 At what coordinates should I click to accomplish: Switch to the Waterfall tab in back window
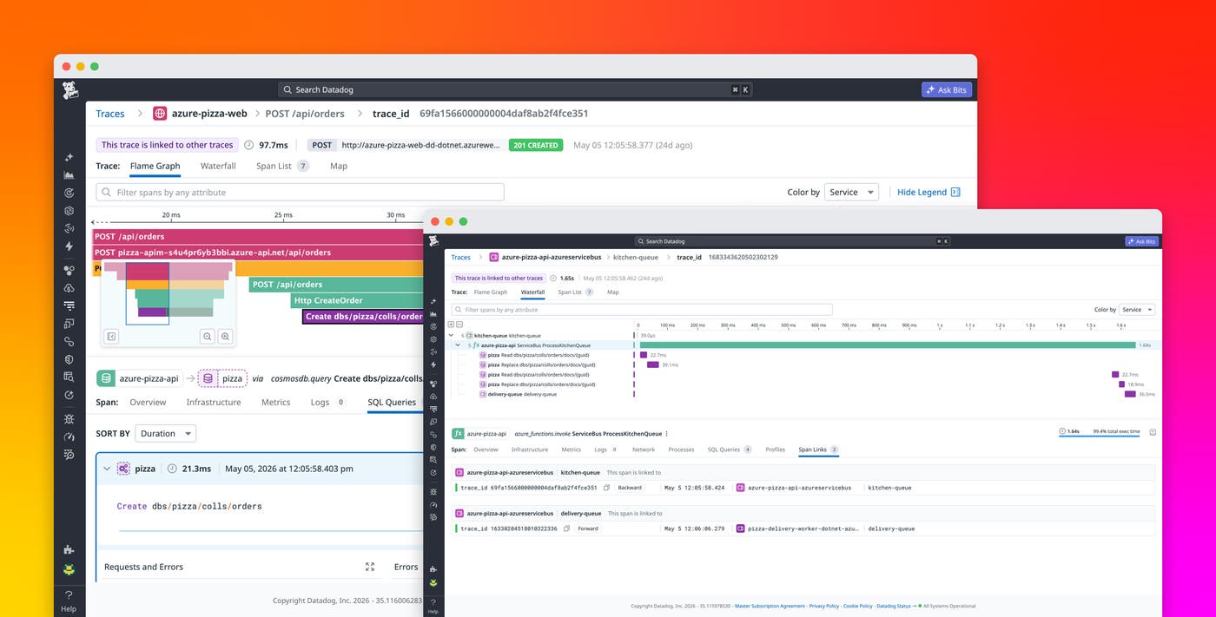(x=218, y=166)
